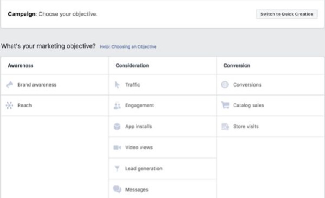Image resolution: width=325 pixels, height=198 pixels.
Task: Click the Messages chat bubbles icon
Action: (x=117, y=189)
